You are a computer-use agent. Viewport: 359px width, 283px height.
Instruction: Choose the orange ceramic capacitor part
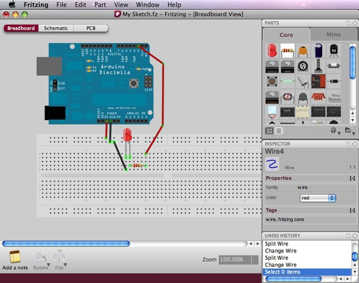pyautogui.click(x=303, y=51)
